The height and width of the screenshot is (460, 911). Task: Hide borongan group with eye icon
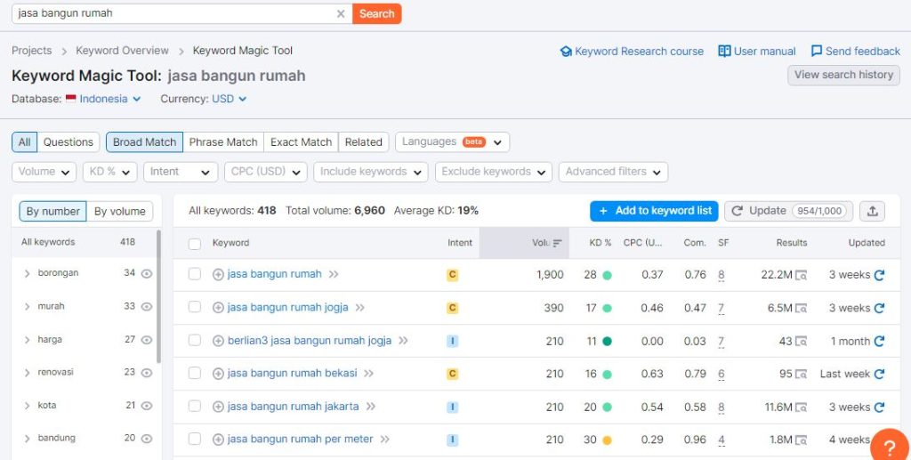(x=147, y=273)
